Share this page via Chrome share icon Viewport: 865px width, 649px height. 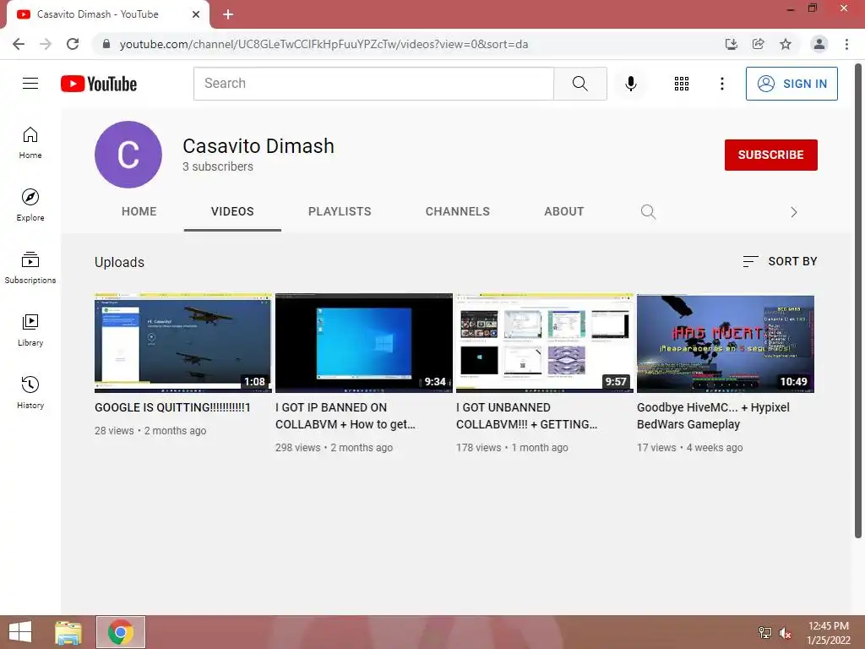(x=759, y=44)
